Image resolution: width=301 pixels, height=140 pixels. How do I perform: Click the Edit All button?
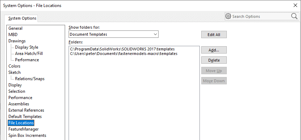click(214, 35)
